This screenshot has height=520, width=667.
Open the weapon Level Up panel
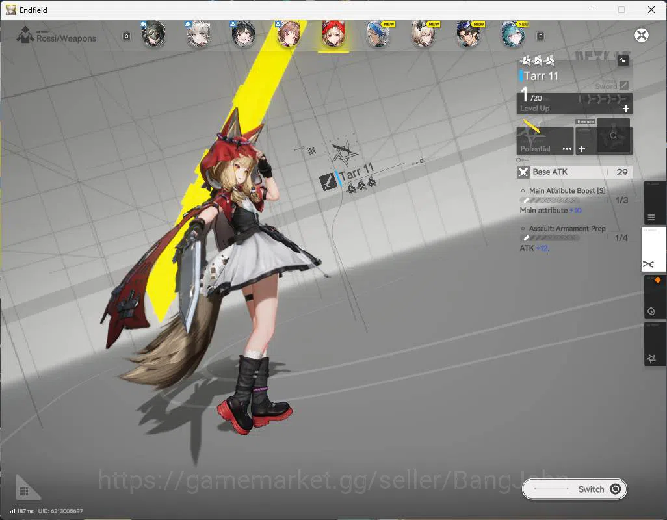(x=575, y=103)
